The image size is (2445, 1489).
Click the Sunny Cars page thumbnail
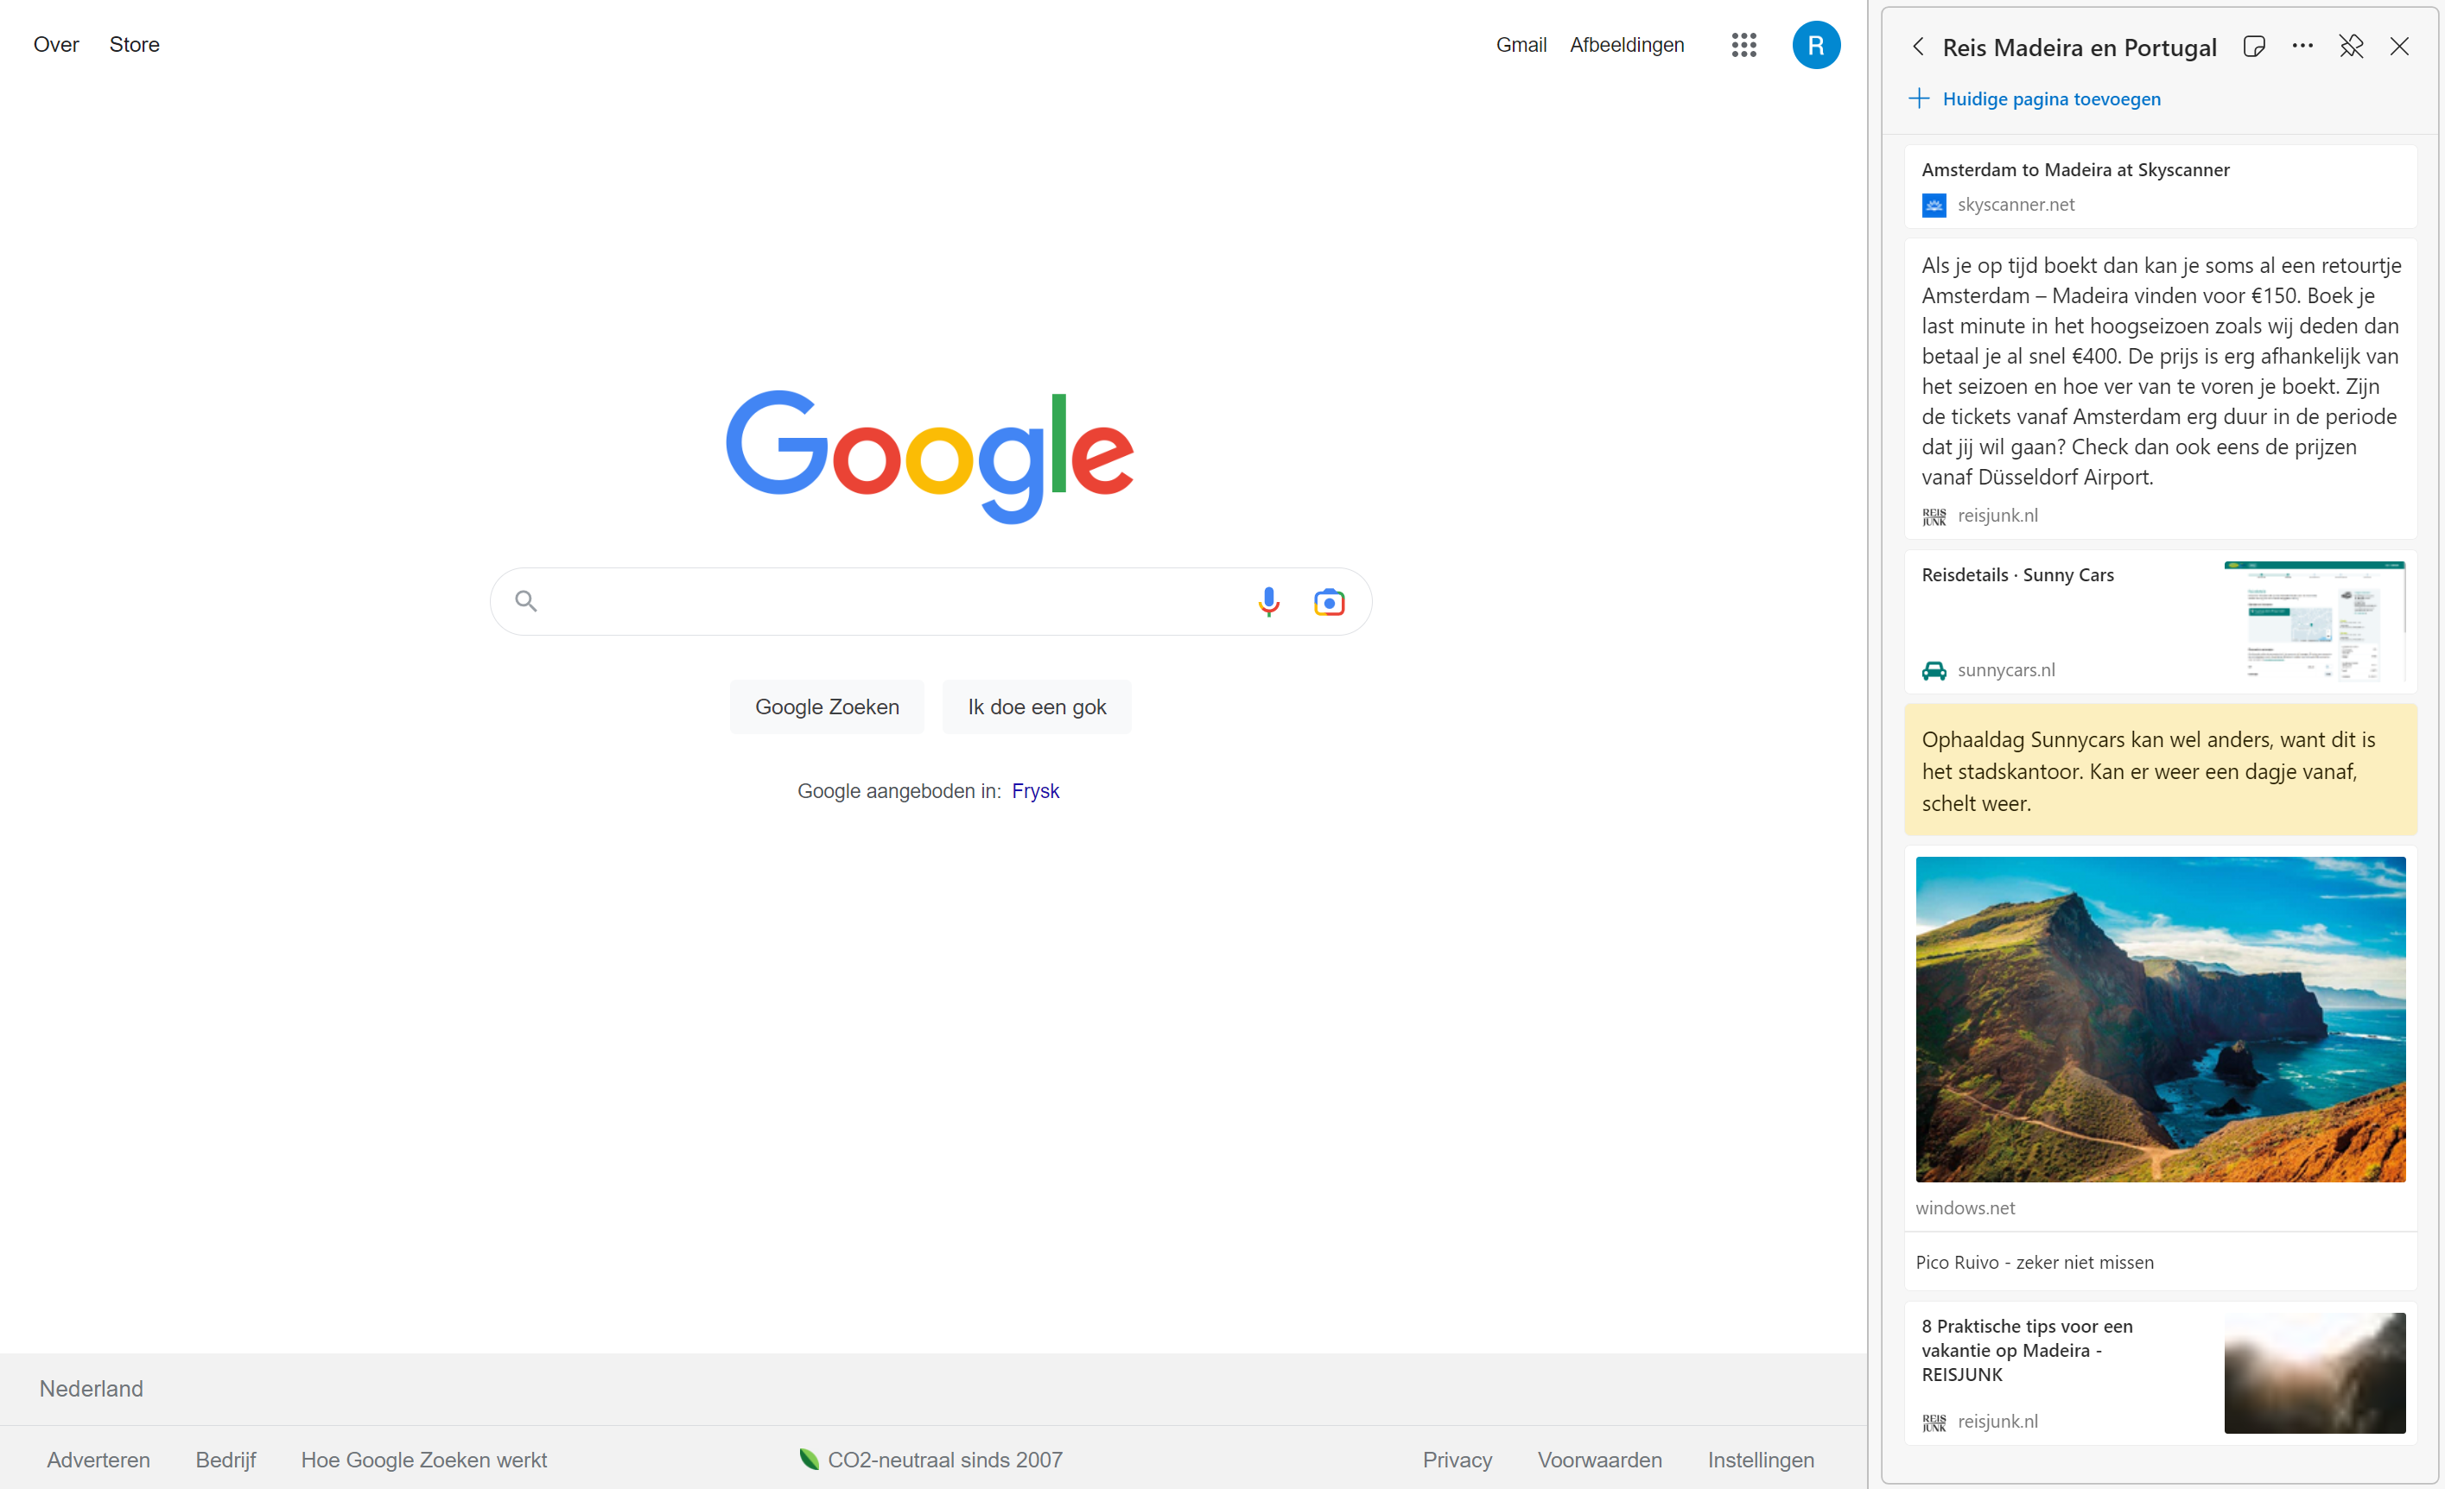(x=2314, y=622)
